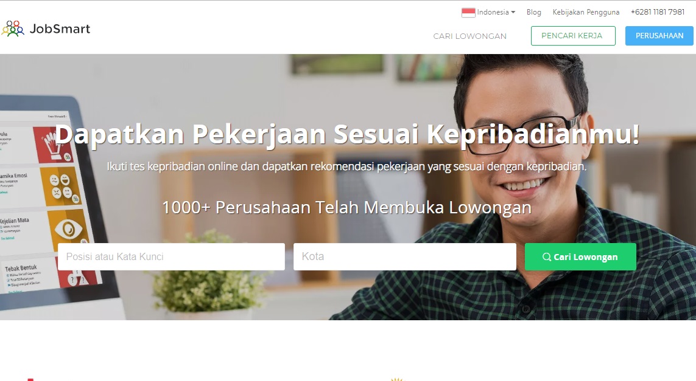Click the emotion faces icon on monitor
Viewport: 696px width, 381px height.
(x=61, y=186)
